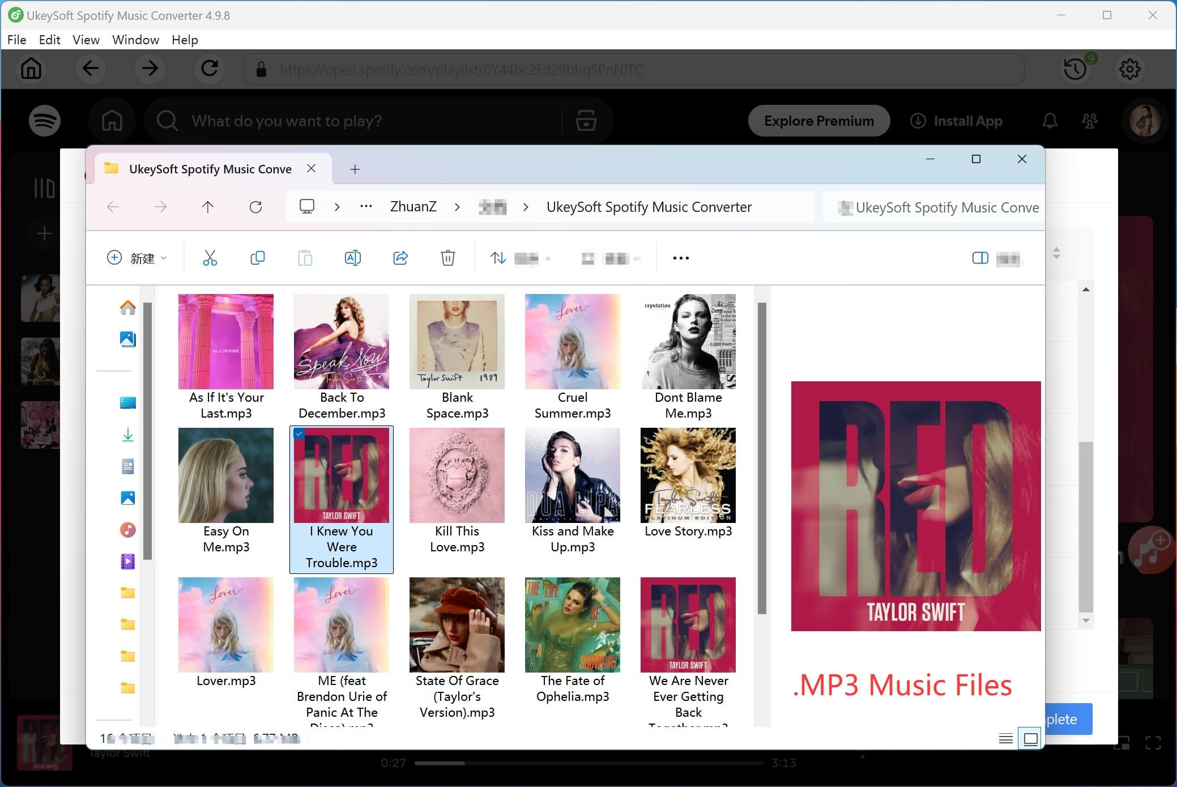Cut the selected file with the scissors icon

210,258
